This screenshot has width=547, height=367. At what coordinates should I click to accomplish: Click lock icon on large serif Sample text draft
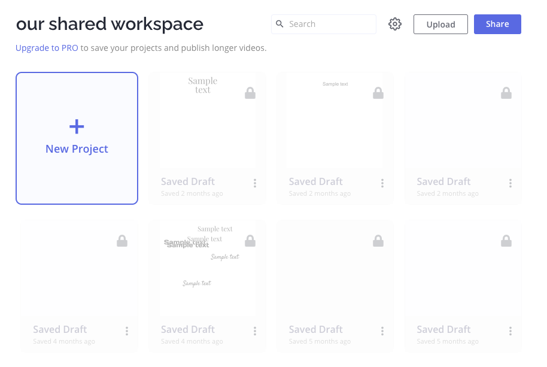click(x=250, y=93)
